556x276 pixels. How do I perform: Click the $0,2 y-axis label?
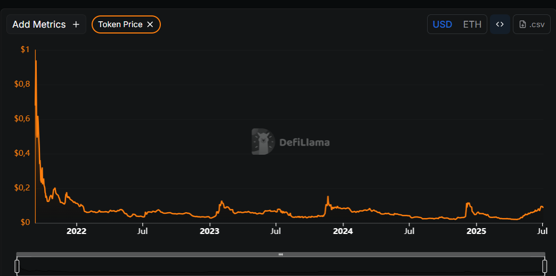[22, 188]
